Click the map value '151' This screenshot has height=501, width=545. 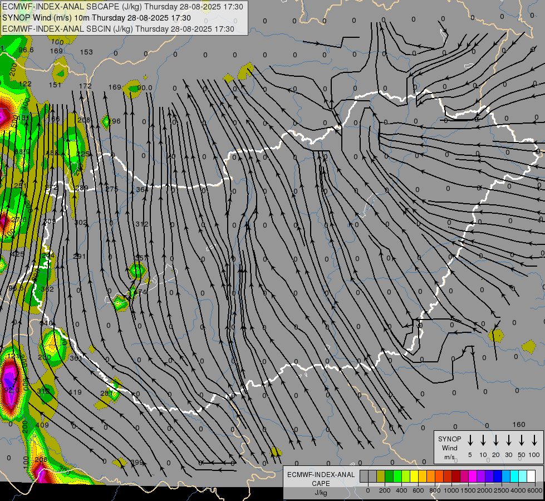[x=55, y=85]
